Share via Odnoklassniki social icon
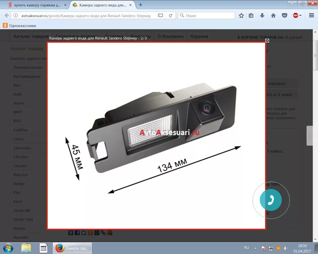The height and width of the screenshot is (254, 318). [x=90, y=233]
